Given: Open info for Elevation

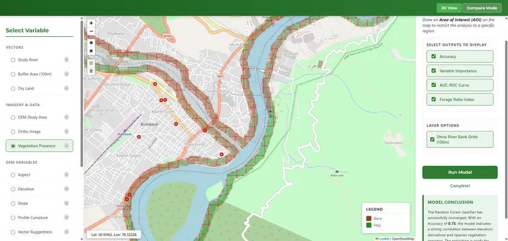Looking at the screenshot, I should (x=67, y=189).
